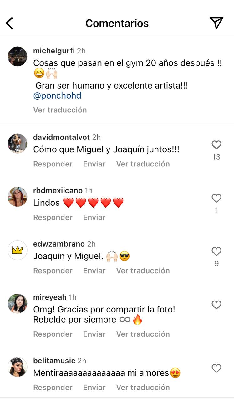Open michelgurfi's profile picture

point(18,57)
